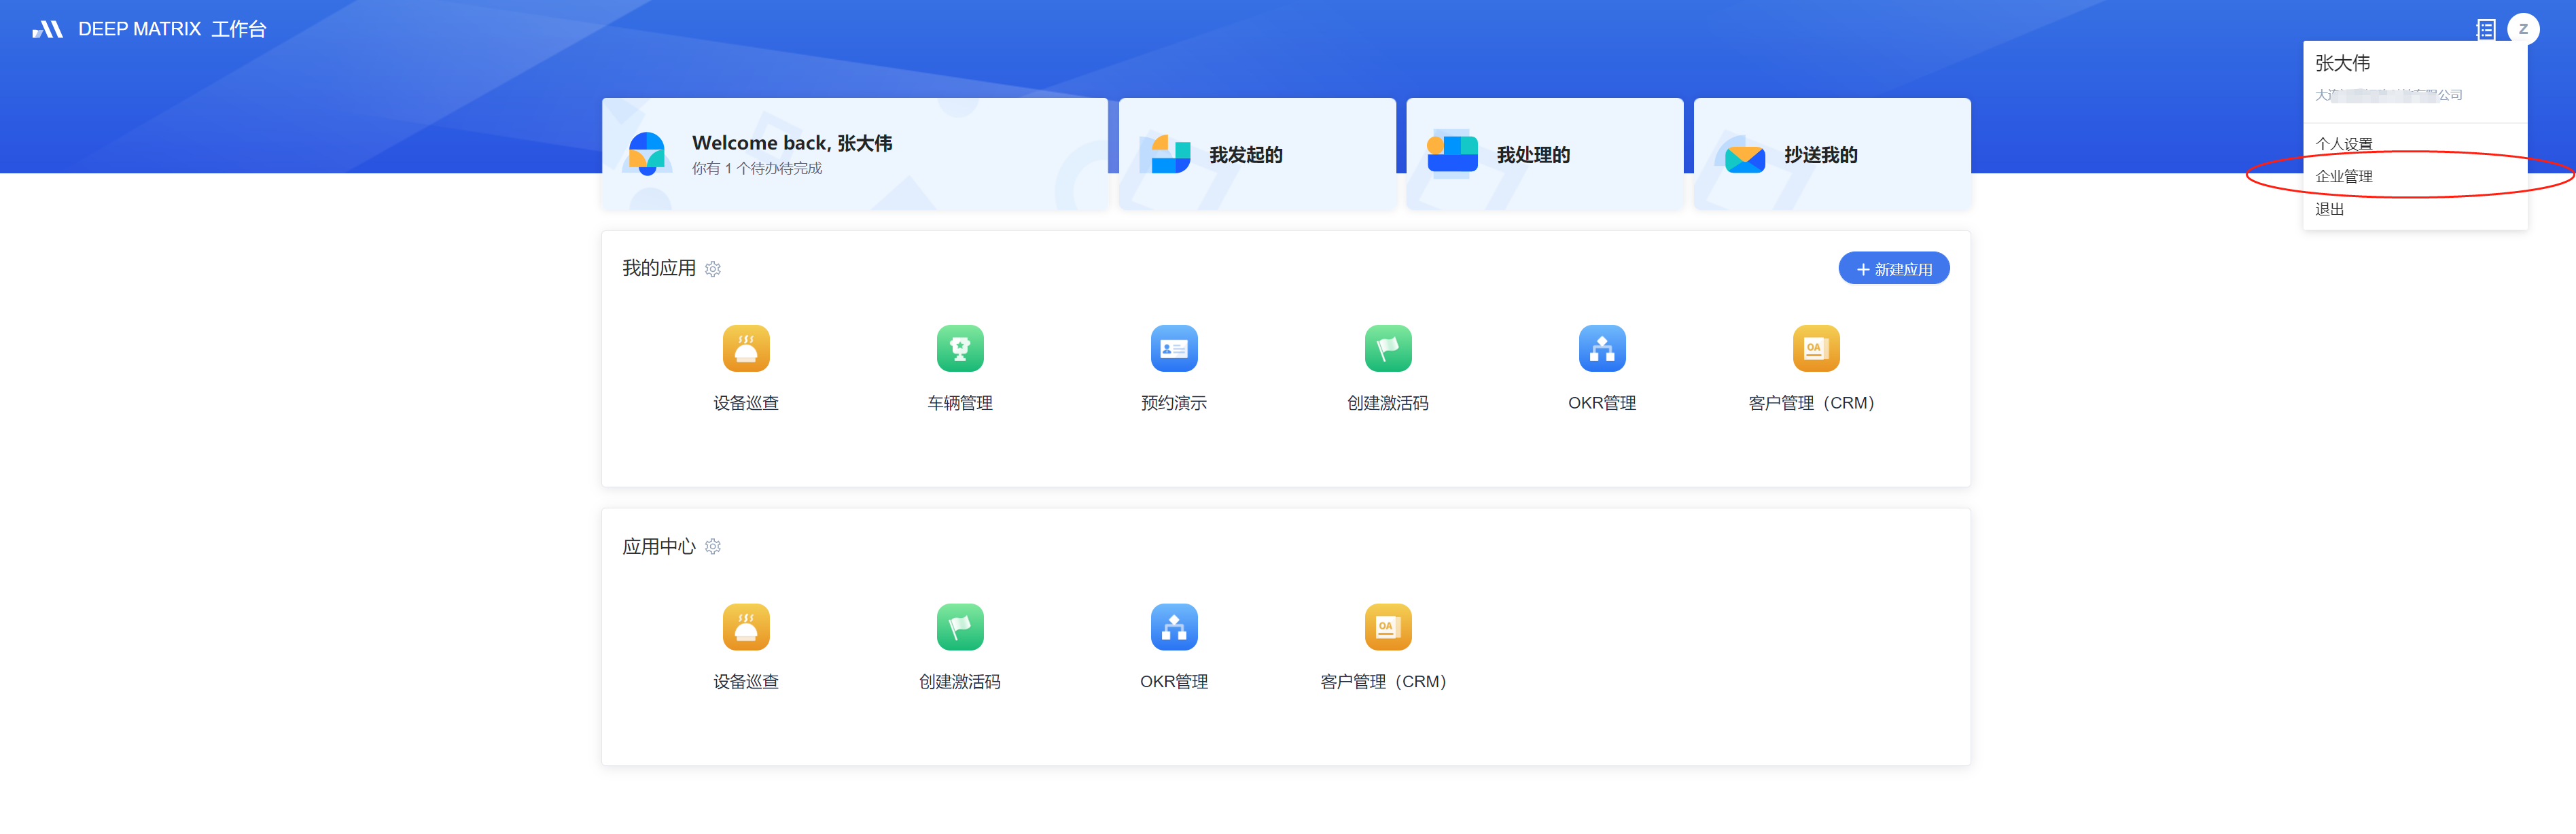Click the DEEP MATRIX 工作台 title
Screen dimensions: 2576x834
pos(172,29)
